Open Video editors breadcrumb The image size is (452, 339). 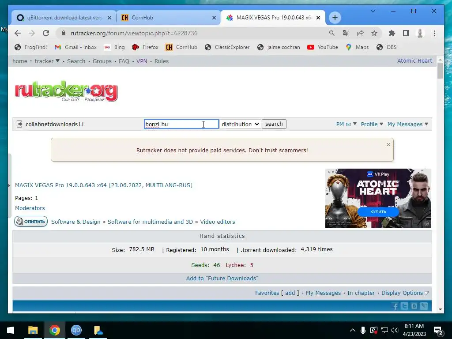[x=218, y=222]
